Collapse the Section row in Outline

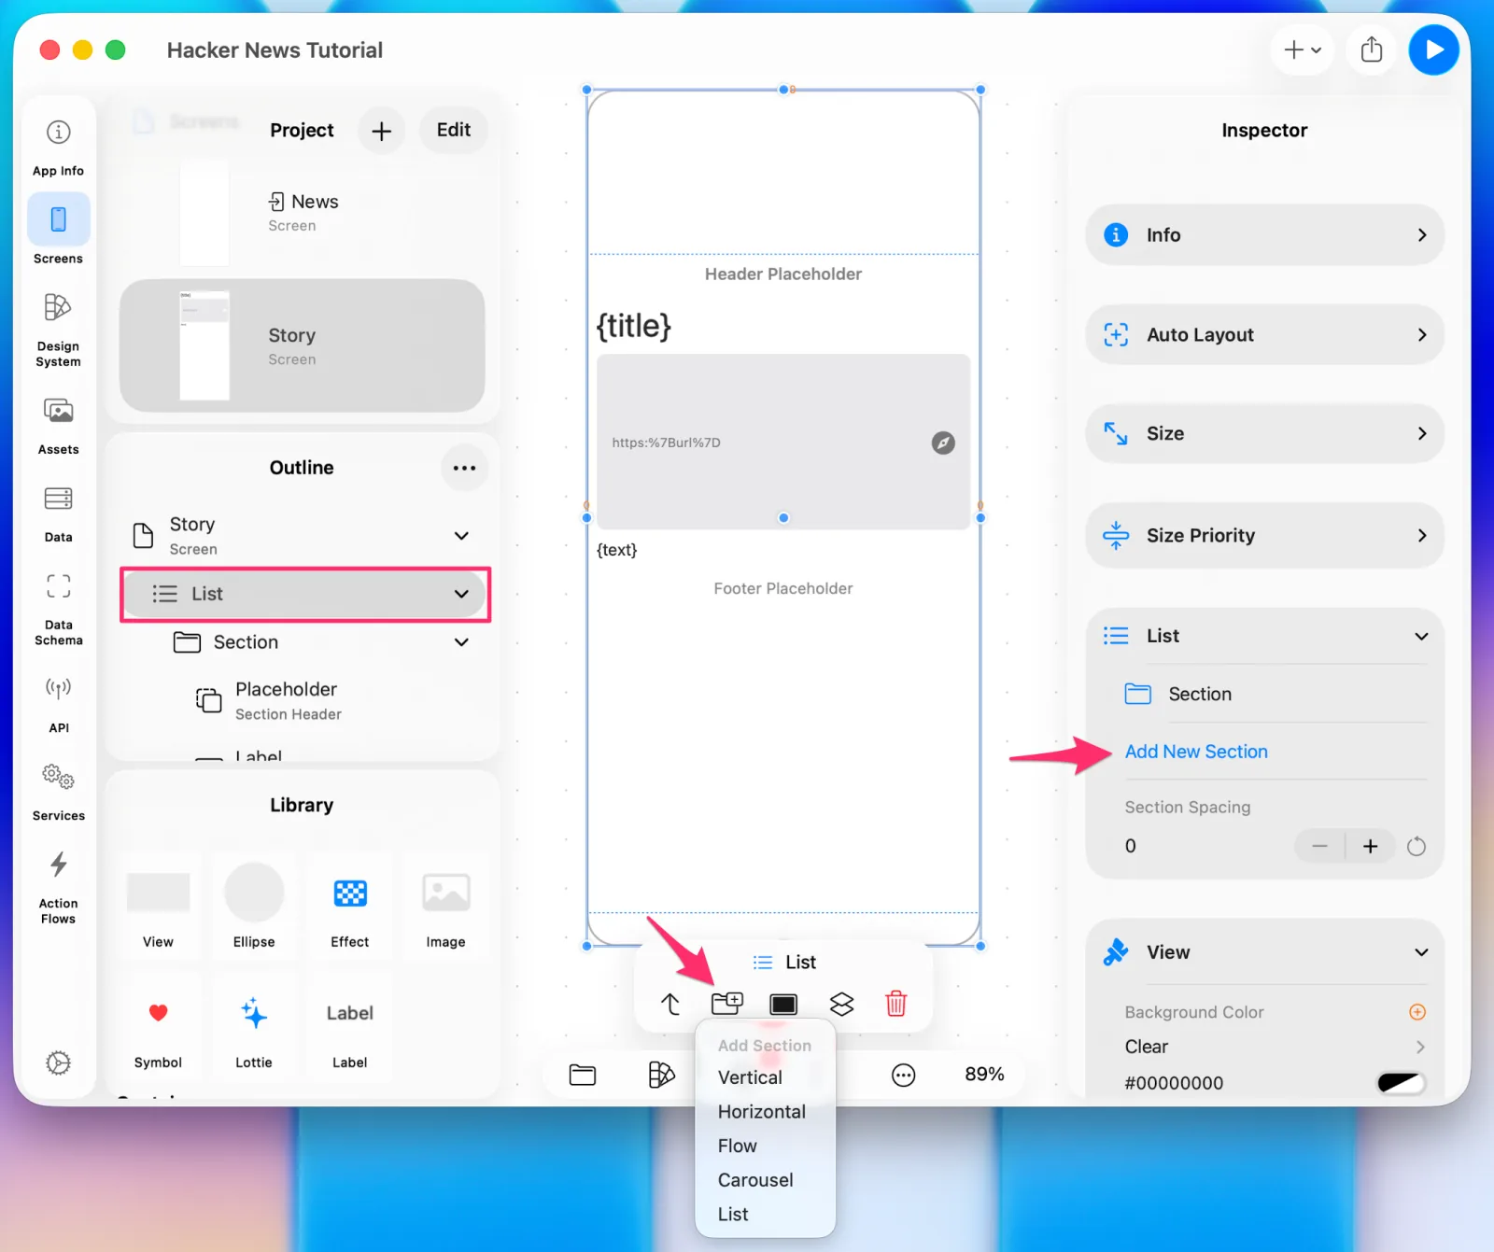click(461, 642)
